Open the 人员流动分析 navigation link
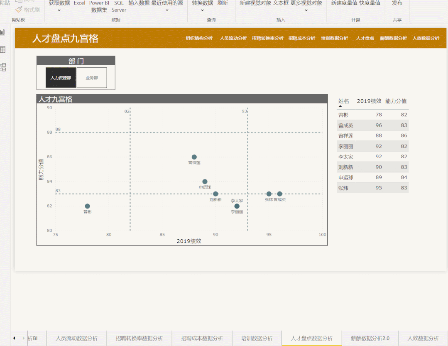This screenshot has width=448, height=346. pos(233,38)
